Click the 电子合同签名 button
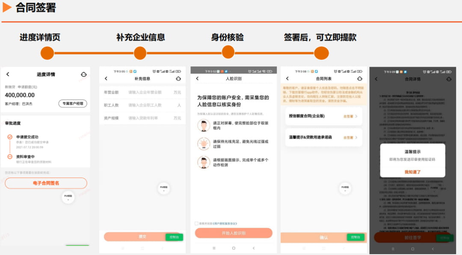Viewport: 462px width, 255px height. (x=46, y=183)
